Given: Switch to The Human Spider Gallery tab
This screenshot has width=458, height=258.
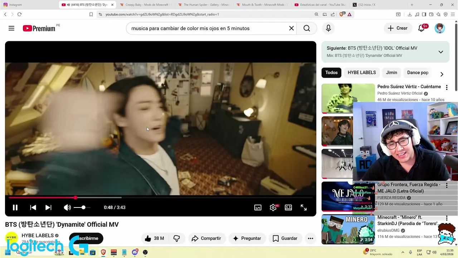Looking at the screenshot, I should [x=204, y=5].
